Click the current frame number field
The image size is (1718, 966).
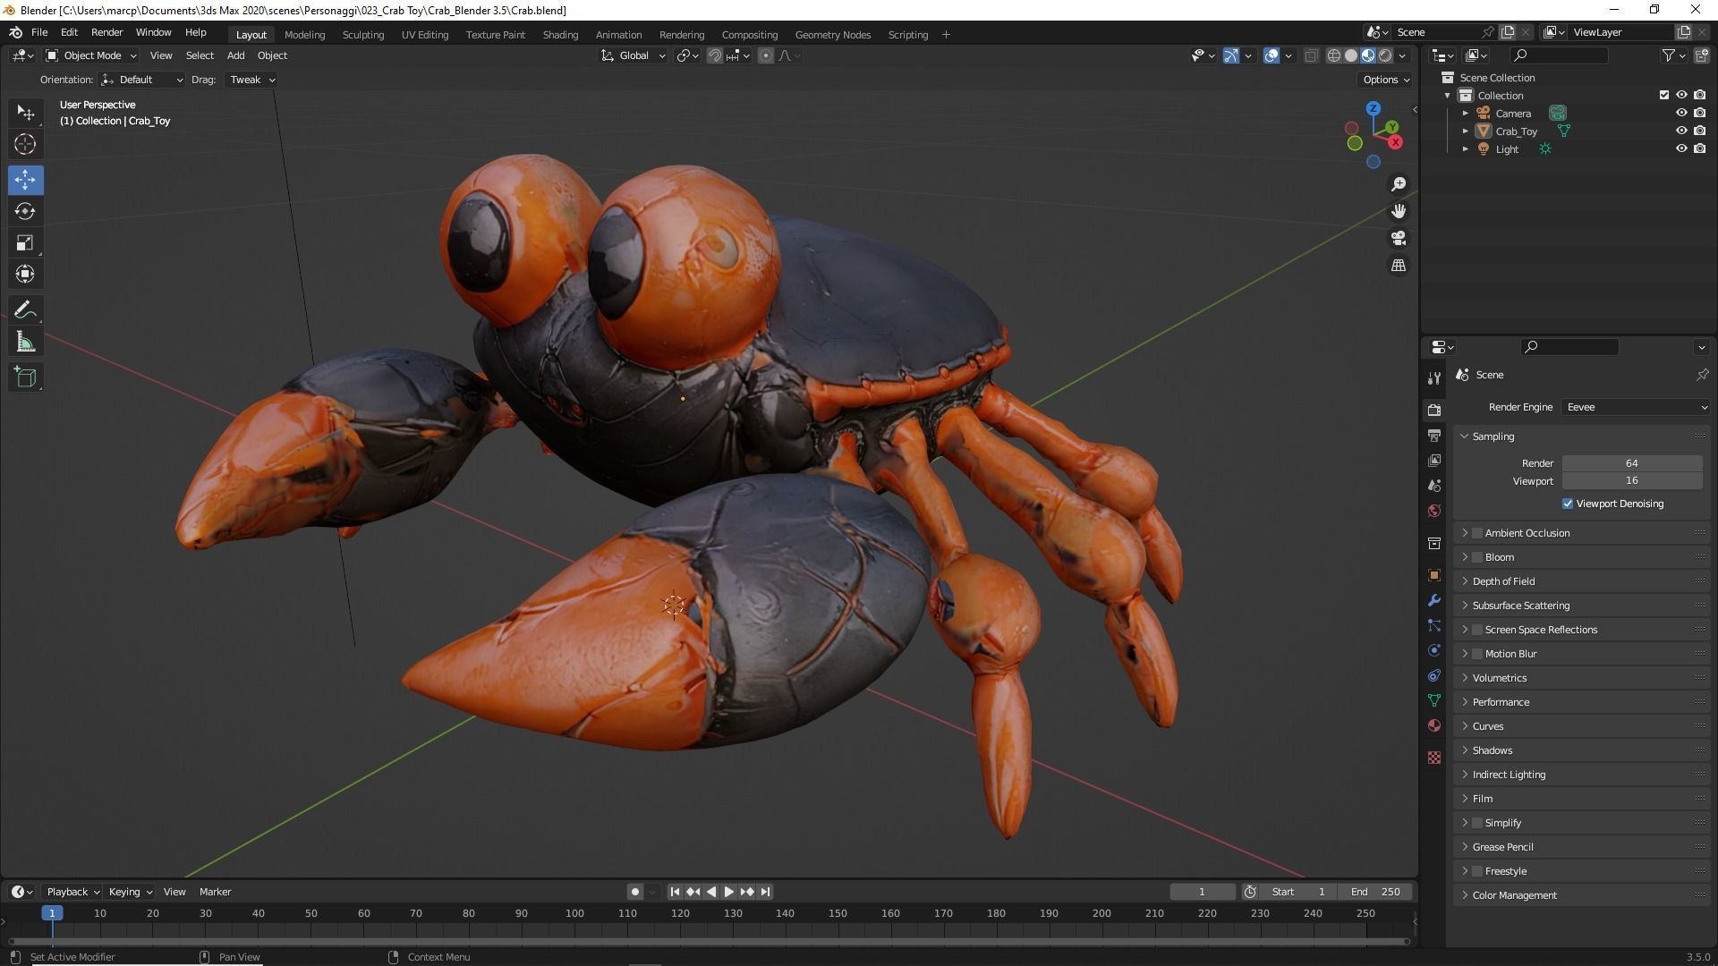pos(1202,892)
